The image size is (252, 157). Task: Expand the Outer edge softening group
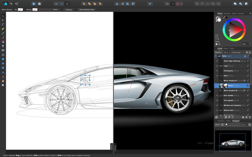pyautogui.click(x=217, y=61)
